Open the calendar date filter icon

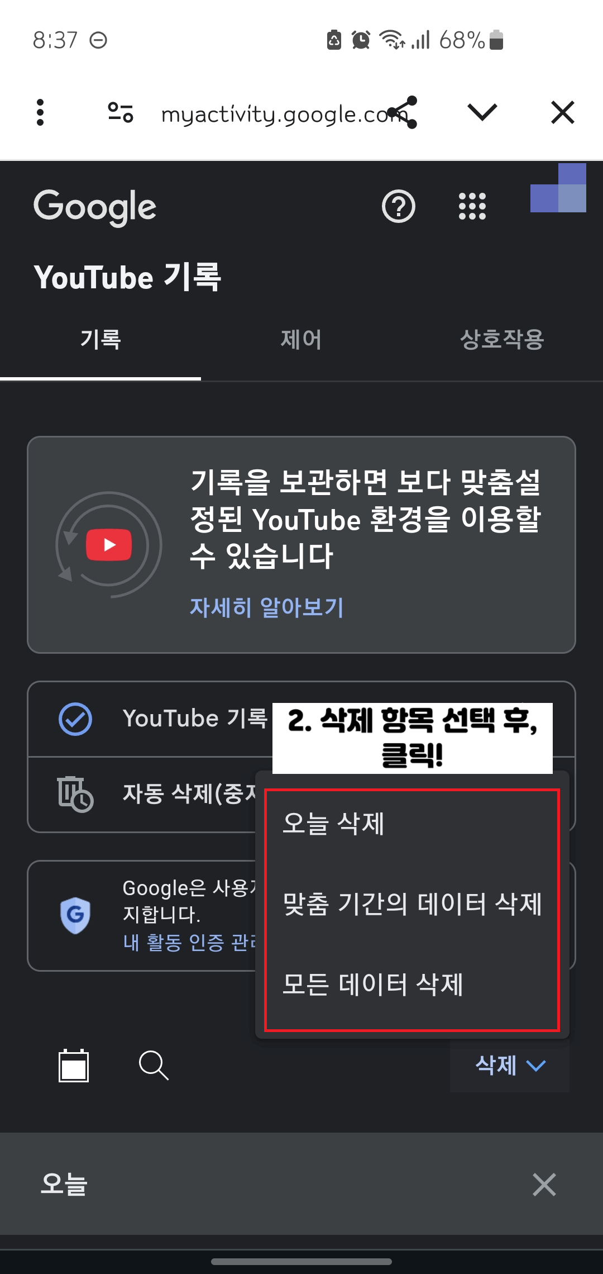[74, 1065]
